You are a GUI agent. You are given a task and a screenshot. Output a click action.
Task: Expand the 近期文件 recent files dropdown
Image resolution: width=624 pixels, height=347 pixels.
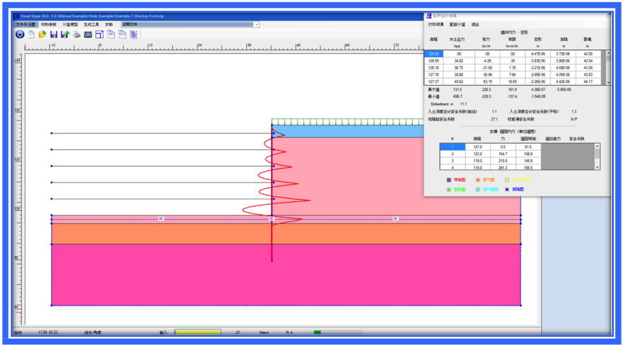point(256,24)
